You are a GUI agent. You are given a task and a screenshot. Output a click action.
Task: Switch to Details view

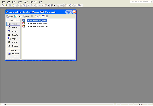[47, 16]
